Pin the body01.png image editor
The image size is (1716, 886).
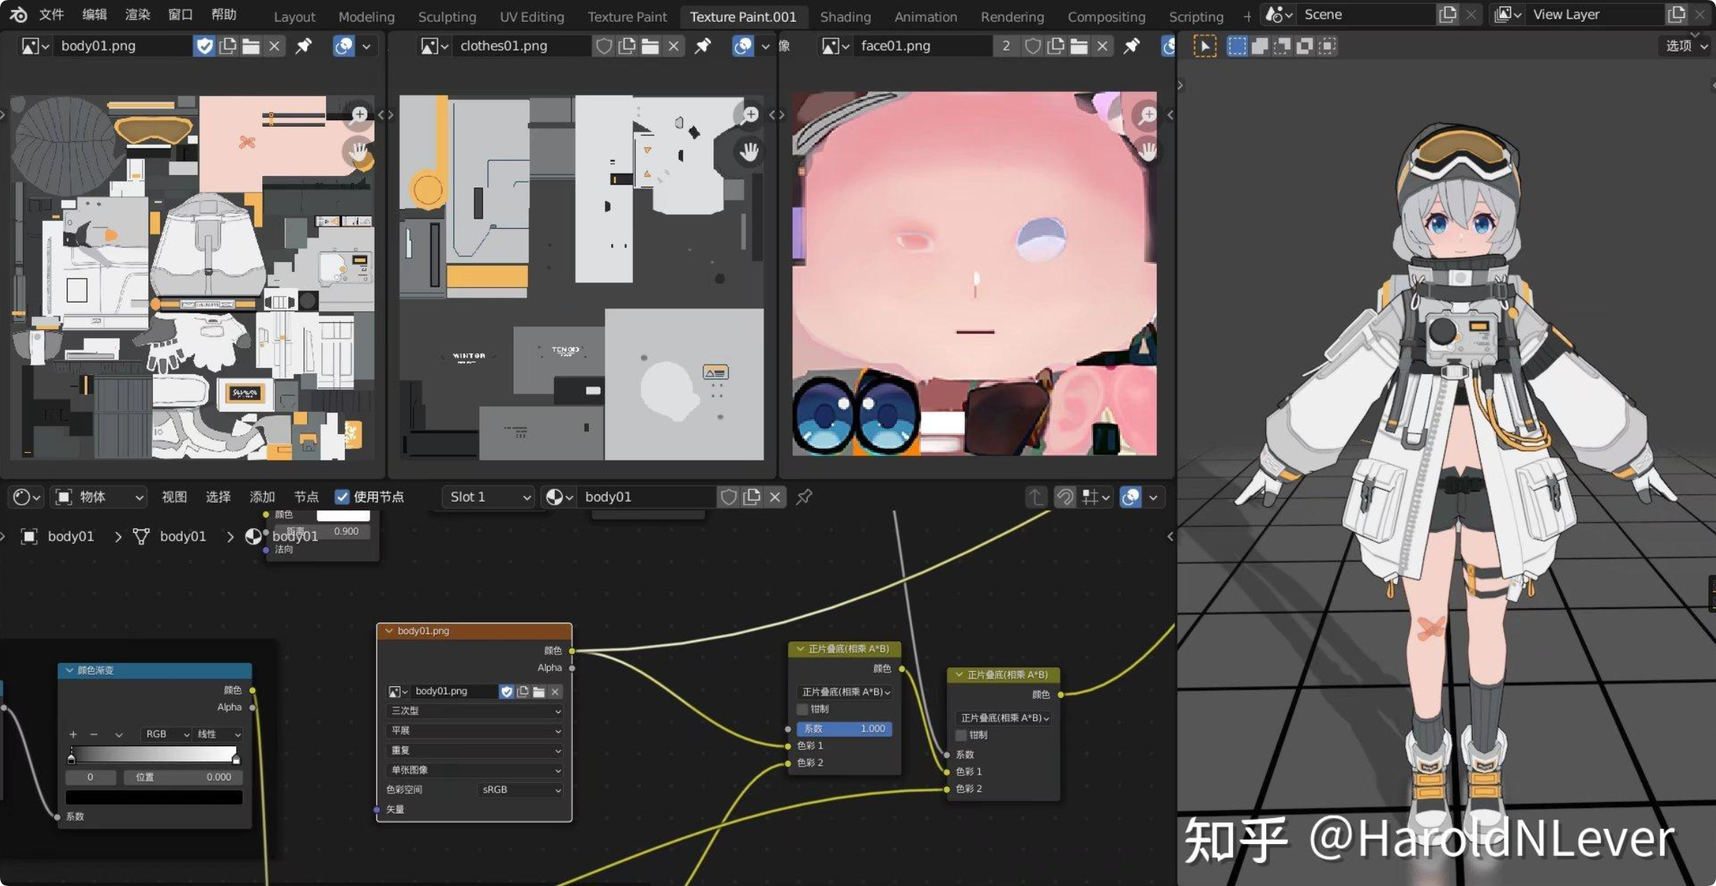pos(304,46)
